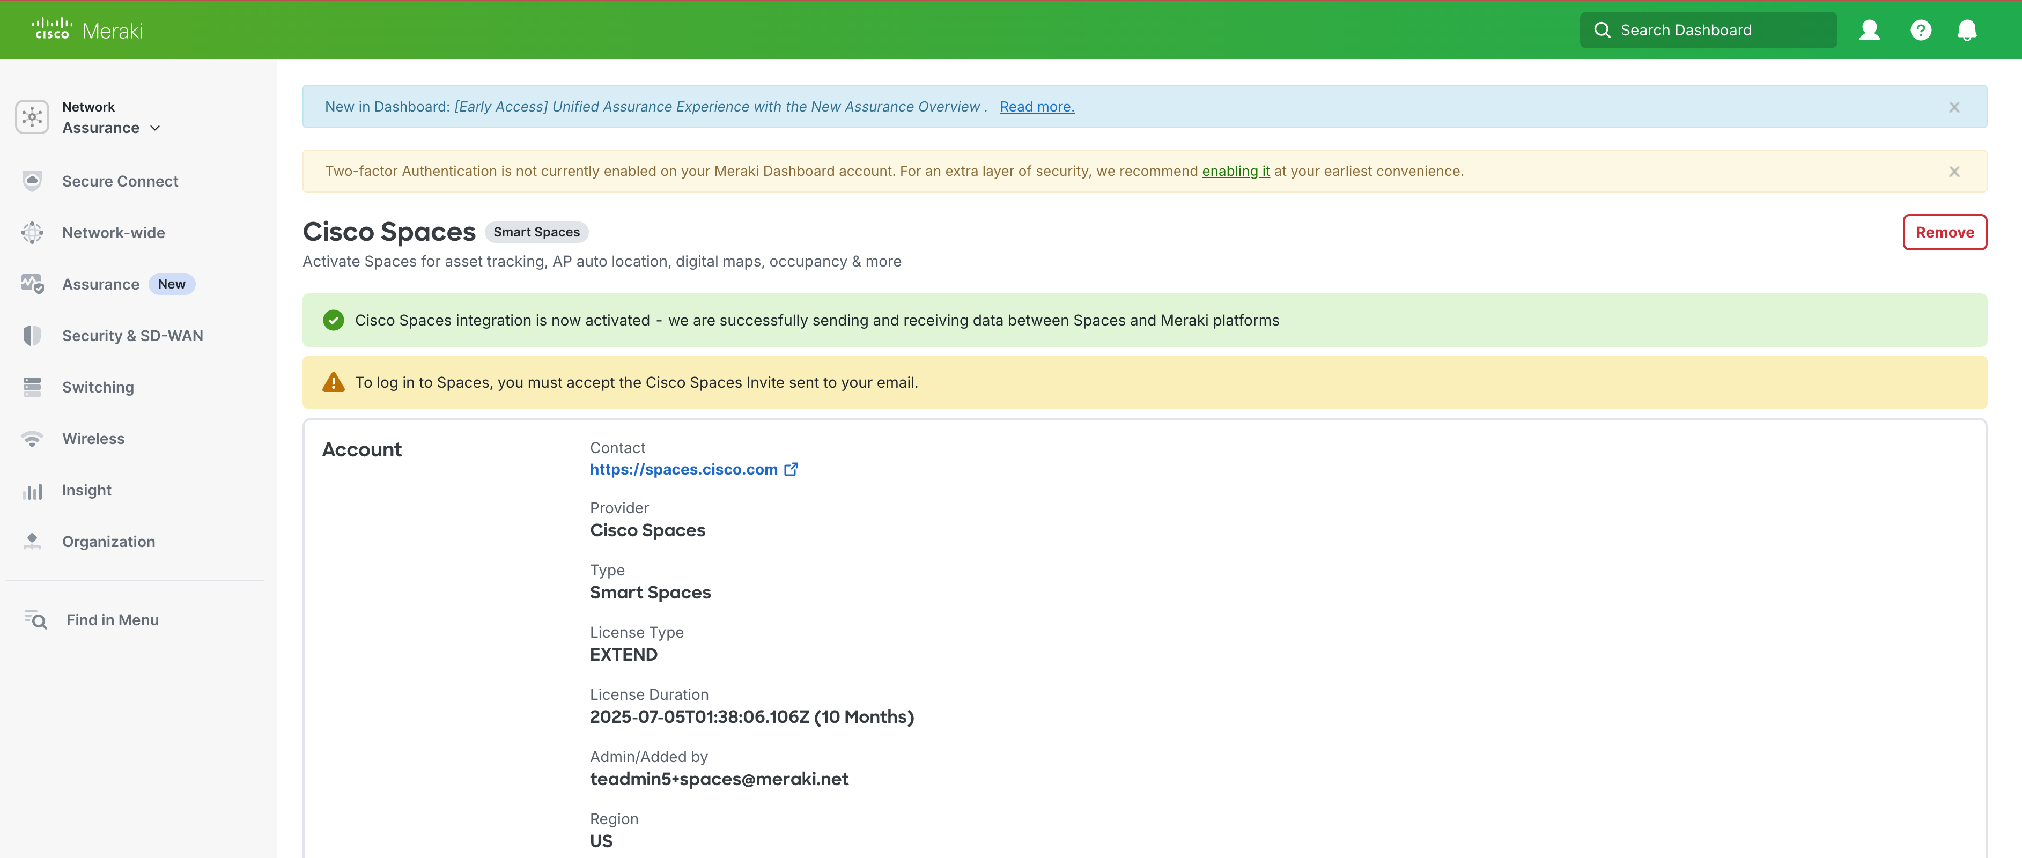Select the Provider value Cisco Spaces
This screenshot has width=2022, height=858.
pos(647,531)
